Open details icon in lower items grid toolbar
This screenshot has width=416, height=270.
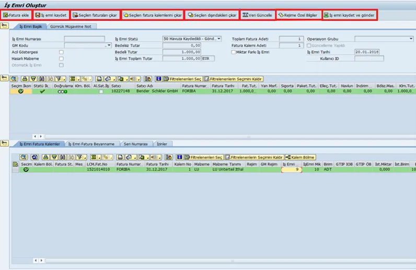point(24,157)
